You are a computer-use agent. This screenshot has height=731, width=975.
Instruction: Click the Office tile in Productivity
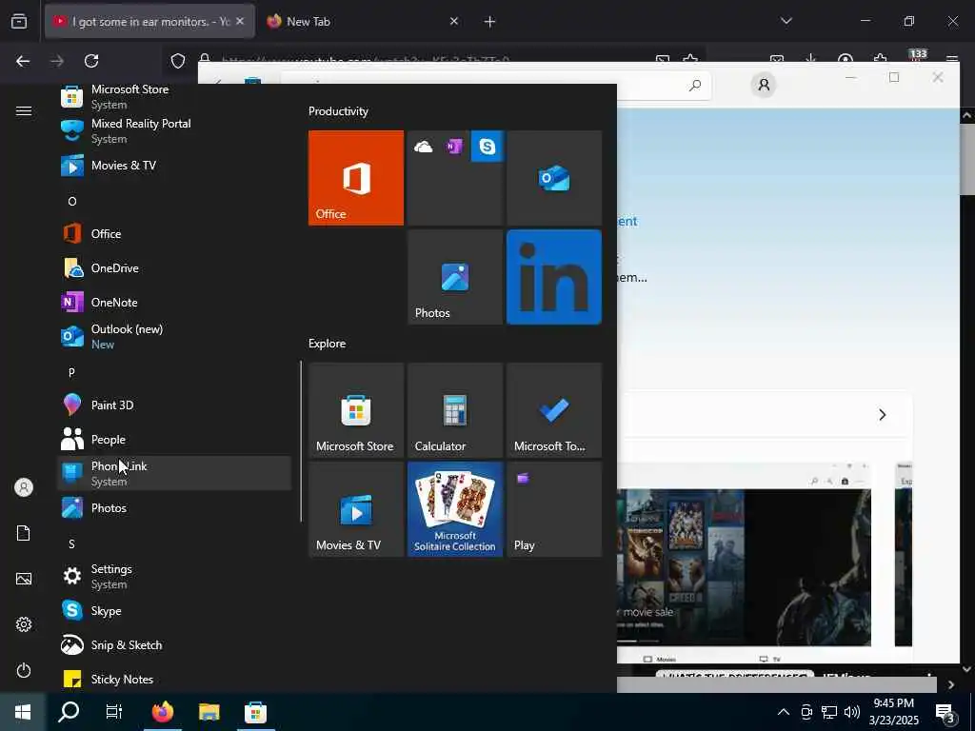click(x=356, y=178)
